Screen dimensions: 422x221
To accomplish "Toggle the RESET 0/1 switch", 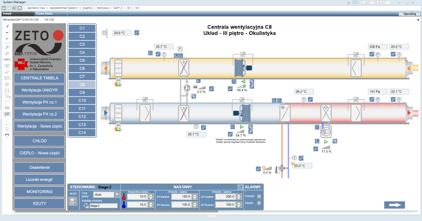I will coord(73,201).
